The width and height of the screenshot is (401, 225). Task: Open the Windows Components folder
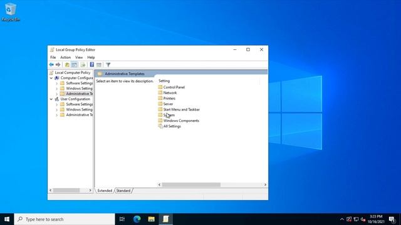[179, 121]
